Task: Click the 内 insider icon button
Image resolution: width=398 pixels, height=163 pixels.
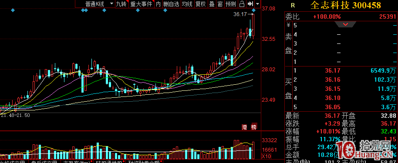Action: pos(159,4)
